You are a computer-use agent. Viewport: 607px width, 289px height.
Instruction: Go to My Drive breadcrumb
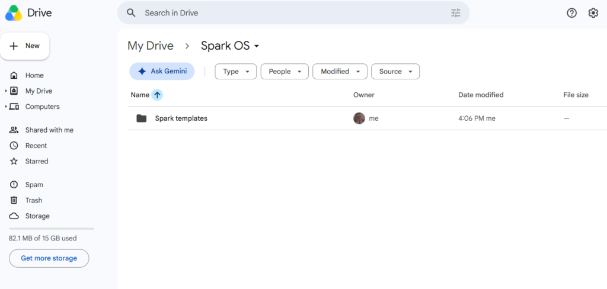click(151, 46)
